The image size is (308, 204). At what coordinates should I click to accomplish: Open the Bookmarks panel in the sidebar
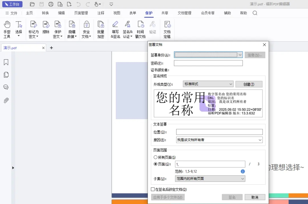click(x=6, y=62)
